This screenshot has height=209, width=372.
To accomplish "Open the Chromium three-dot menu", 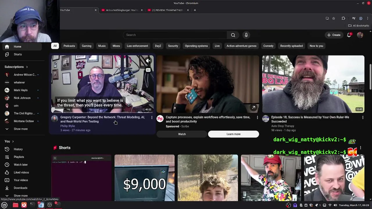I will click(x=368, y=18).
